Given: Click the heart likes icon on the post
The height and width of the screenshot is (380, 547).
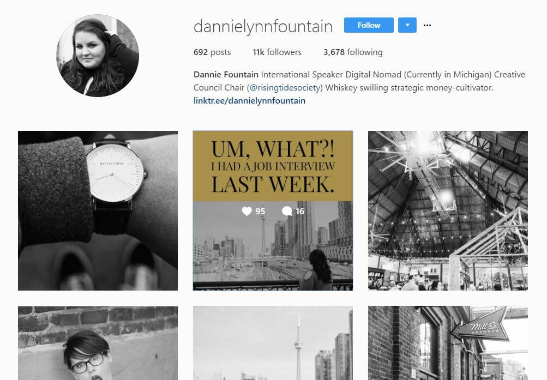Looking at the screenshot, I should tap(247, 212).
